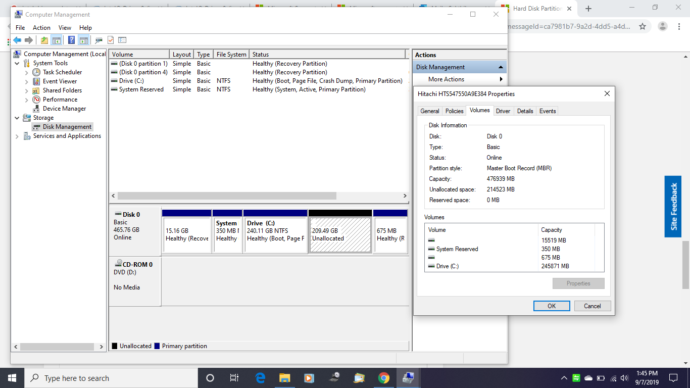Click the File System column header

pyautogui.click(x=231, y=54)
